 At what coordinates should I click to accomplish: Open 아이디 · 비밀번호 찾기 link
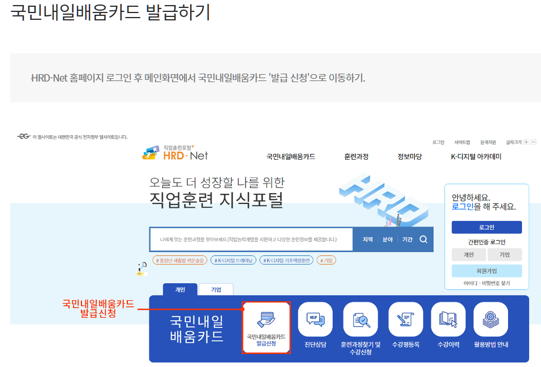tap(487, 283)
